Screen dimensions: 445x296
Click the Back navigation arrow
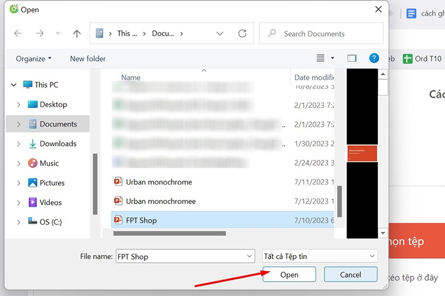[x=18, y=33]
